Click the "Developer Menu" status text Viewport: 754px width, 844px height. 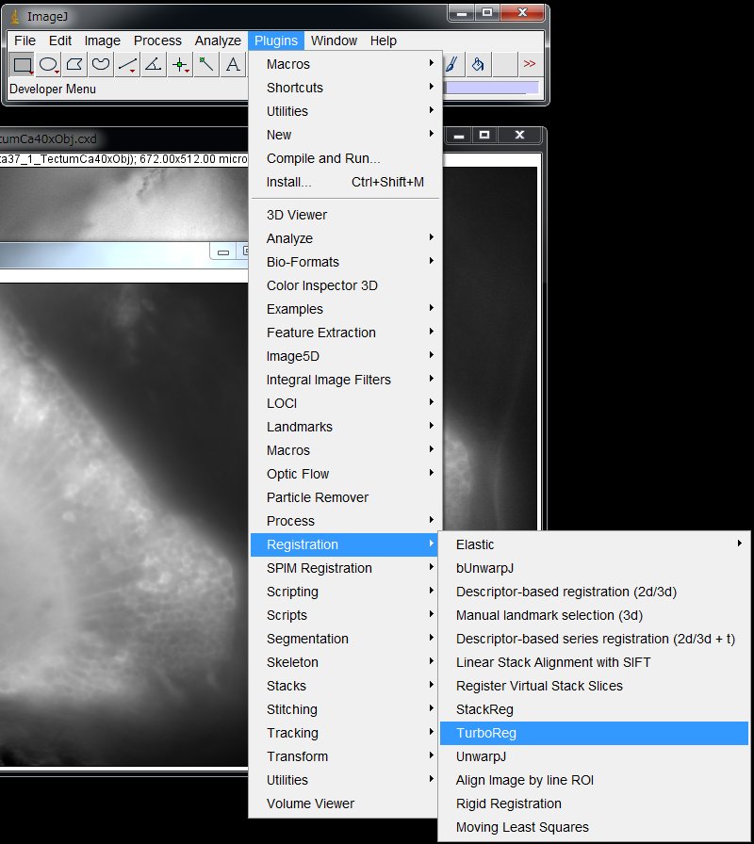(53, 89)
